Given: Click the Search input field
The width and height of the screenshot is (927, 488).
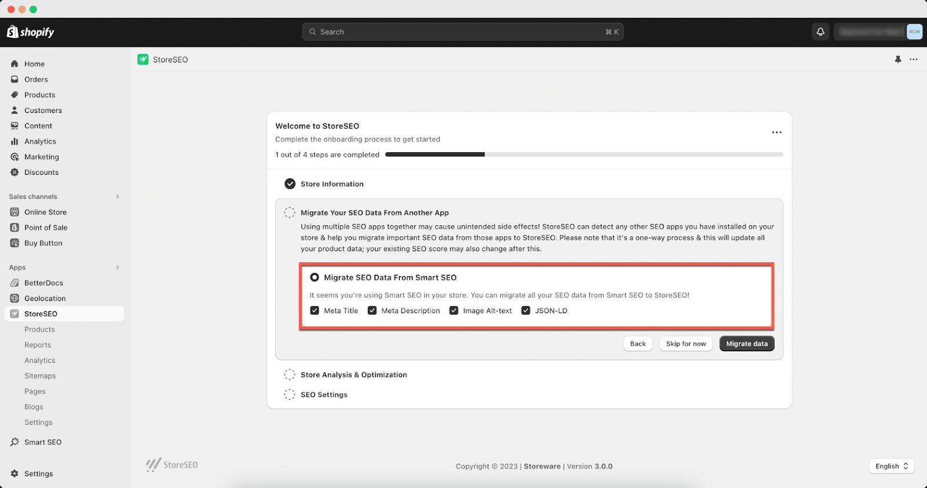Looking at the screenshot, I should tap(463, 32).
